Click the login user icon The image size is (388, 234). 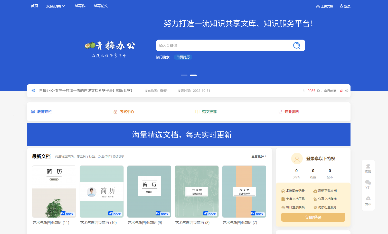coord(341,6)
